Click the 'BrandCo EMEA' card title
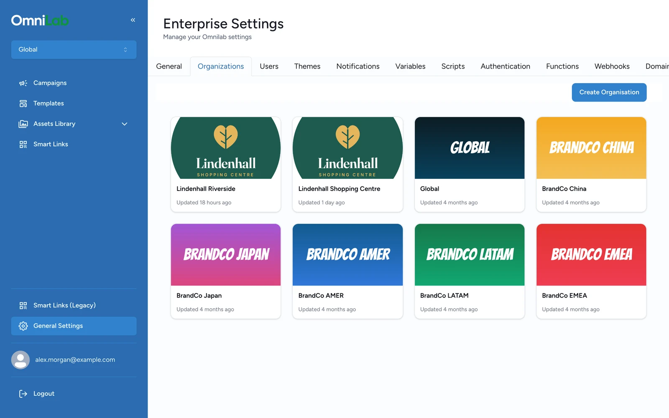The width and height of the screenshot is (669, 418). tap(564, 296)
